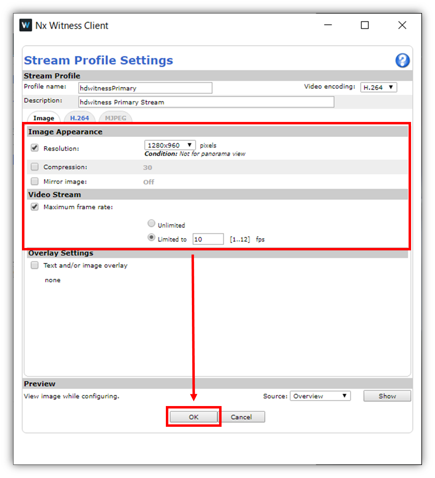This screenshot has width=435, height=478.
Task: Minimize the Nx Witness Client window
Action: click(x=328, y=25)
